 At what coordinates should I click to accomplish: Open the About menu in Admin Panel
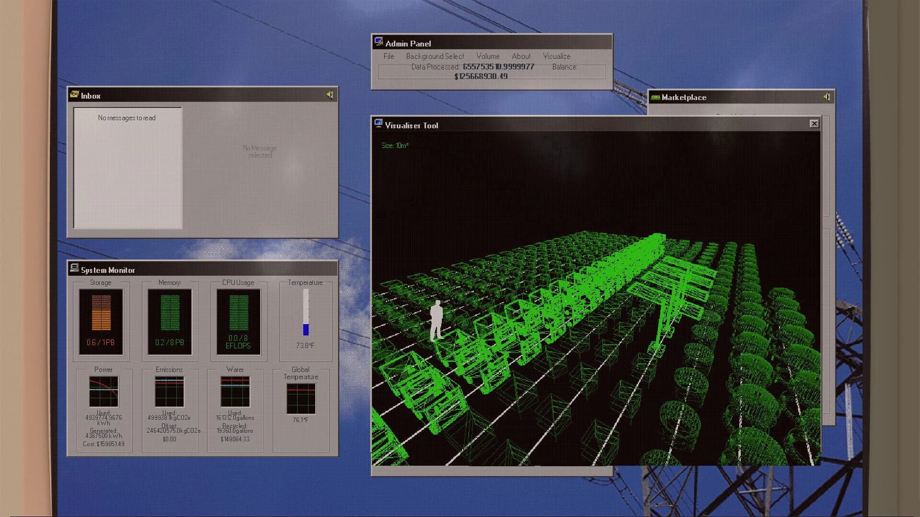pos(521,56)
